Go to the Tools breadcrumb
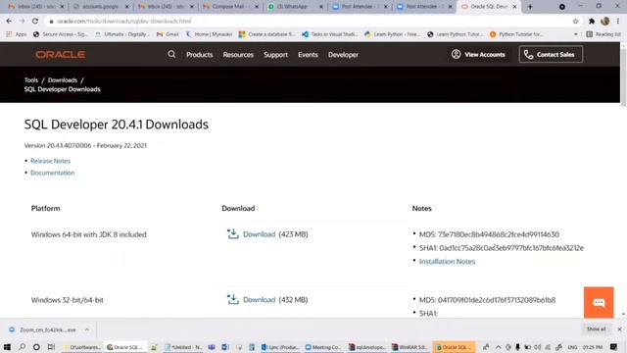Viewport: 627px width, 353px height. 30,80
